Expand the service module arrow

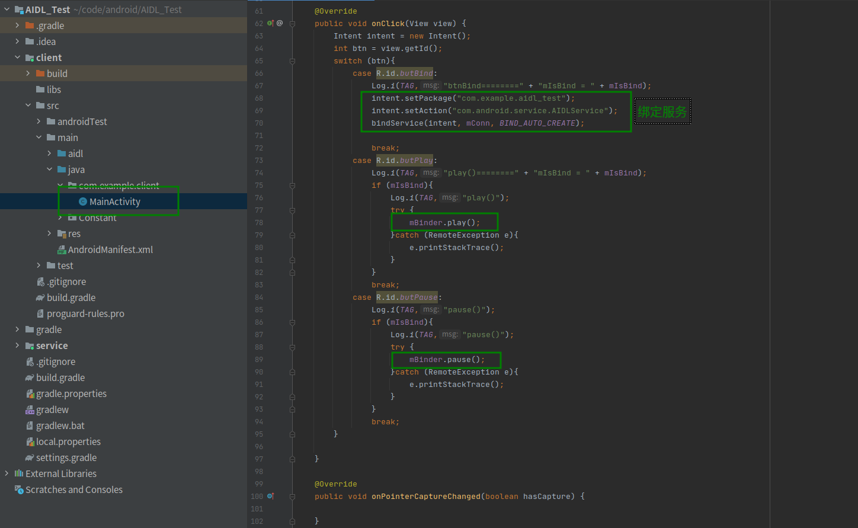tap(17, 345)
